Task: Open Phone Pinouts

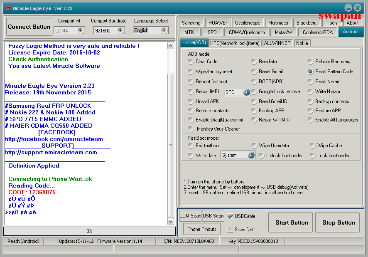Action: pyautogui.click(x=201, y=229)
